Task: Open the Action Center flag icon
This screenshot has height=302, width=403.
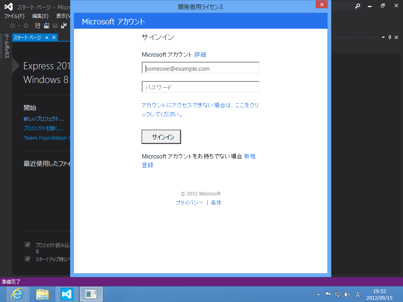Action: click(328, 295)
